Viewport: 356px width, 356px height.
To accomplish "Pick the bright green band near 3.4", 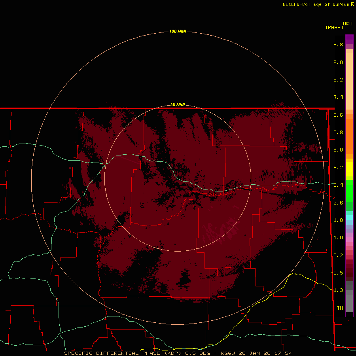I will 349,191.
